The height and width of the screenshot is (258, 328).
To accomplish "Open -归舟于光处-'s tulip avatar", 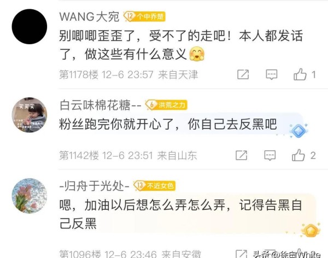I will [x=30, y=196].
